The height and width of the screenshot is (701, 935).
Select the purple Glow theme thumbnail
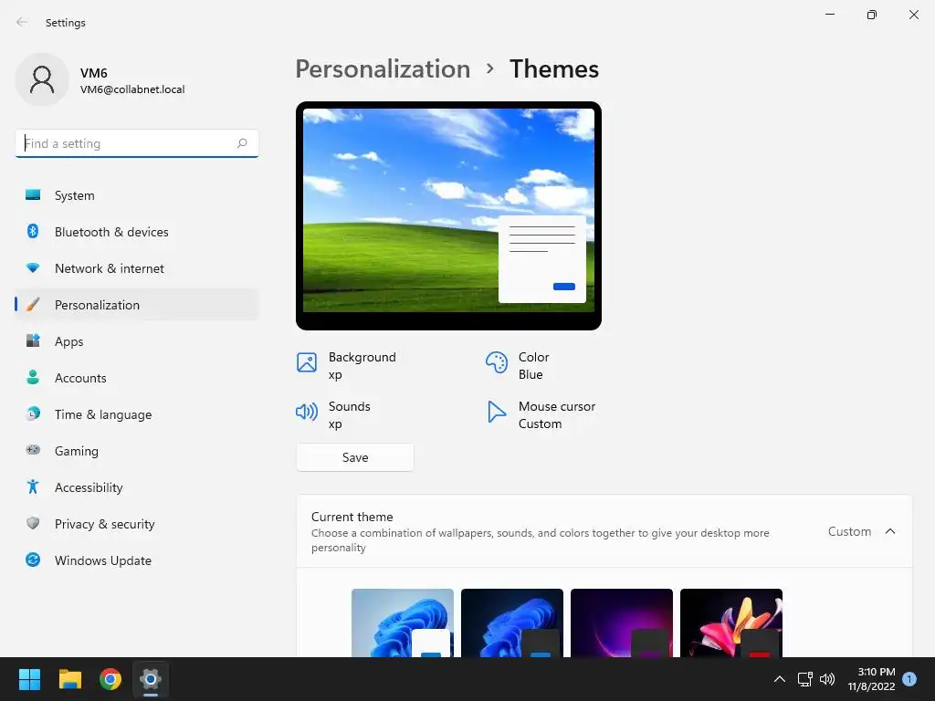click(x=621, y=623)
